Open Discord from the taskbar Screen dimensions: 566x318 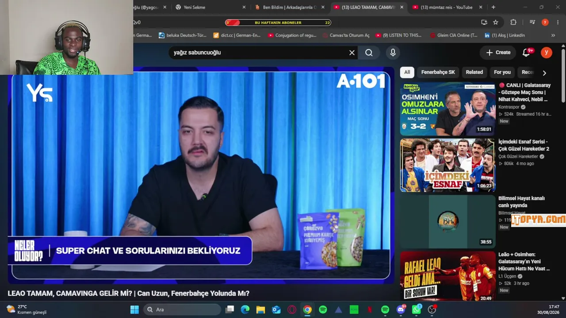tap(401, 310)
